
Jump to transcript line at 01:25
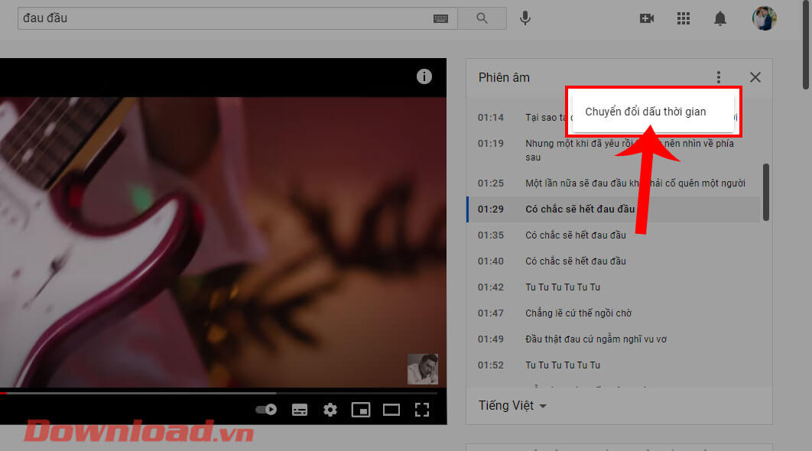(x=612, y=183)
